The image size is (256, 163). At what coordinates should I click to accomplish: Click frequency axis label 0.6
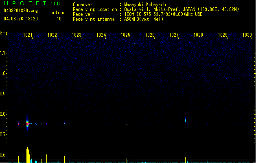pos(3,155)
